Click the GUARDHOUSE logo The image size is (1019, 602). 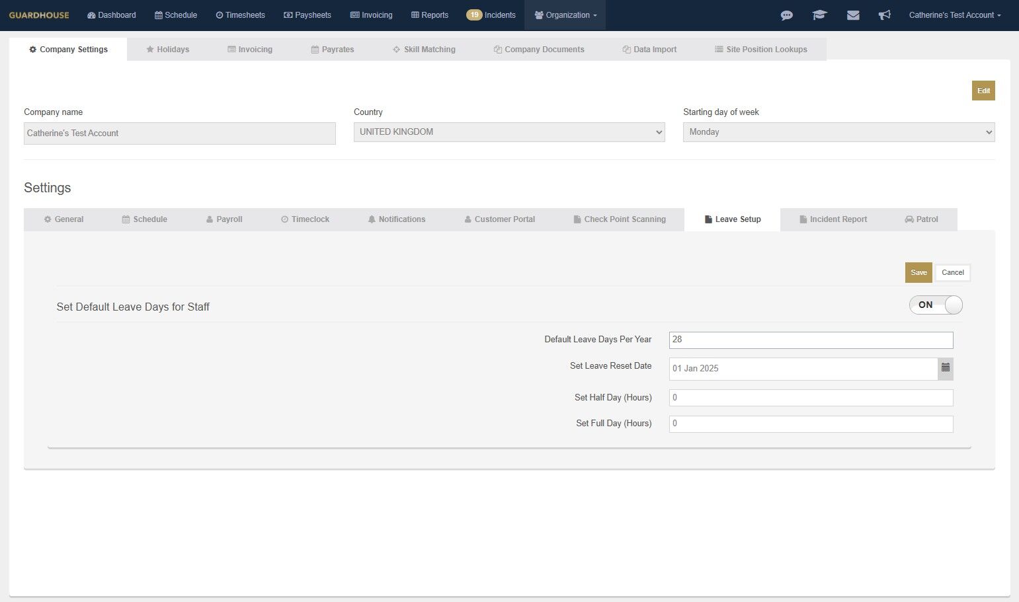[39, 15]
